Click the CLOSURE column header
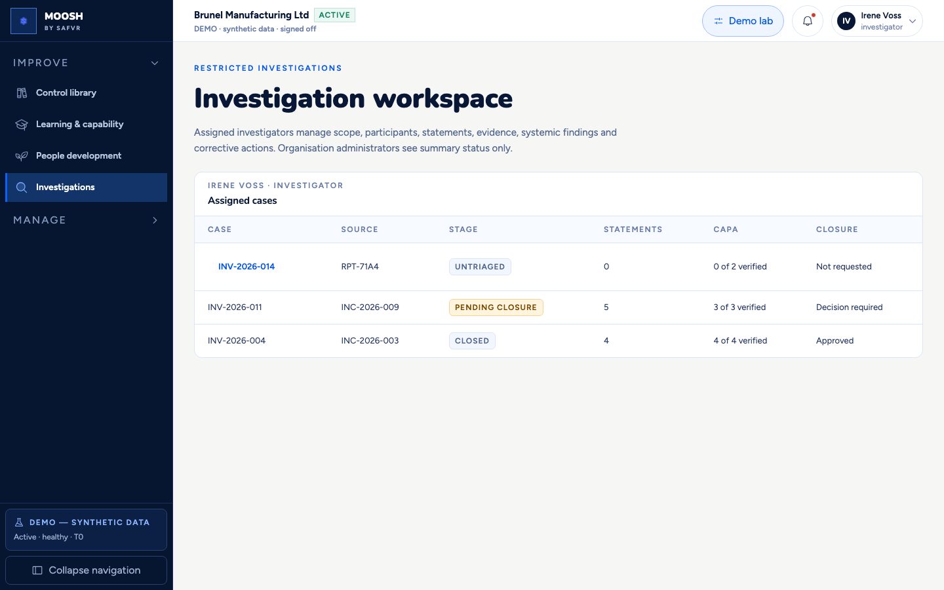This screenshot has width=944, height=590. pyautogui.click(x=837, y=229)
